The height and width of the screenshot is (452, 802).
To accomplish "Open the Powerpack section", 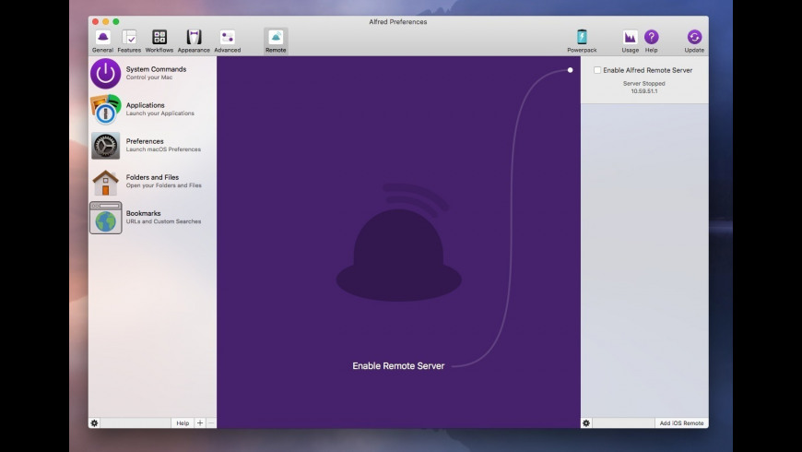I will [x=582, y=41].
